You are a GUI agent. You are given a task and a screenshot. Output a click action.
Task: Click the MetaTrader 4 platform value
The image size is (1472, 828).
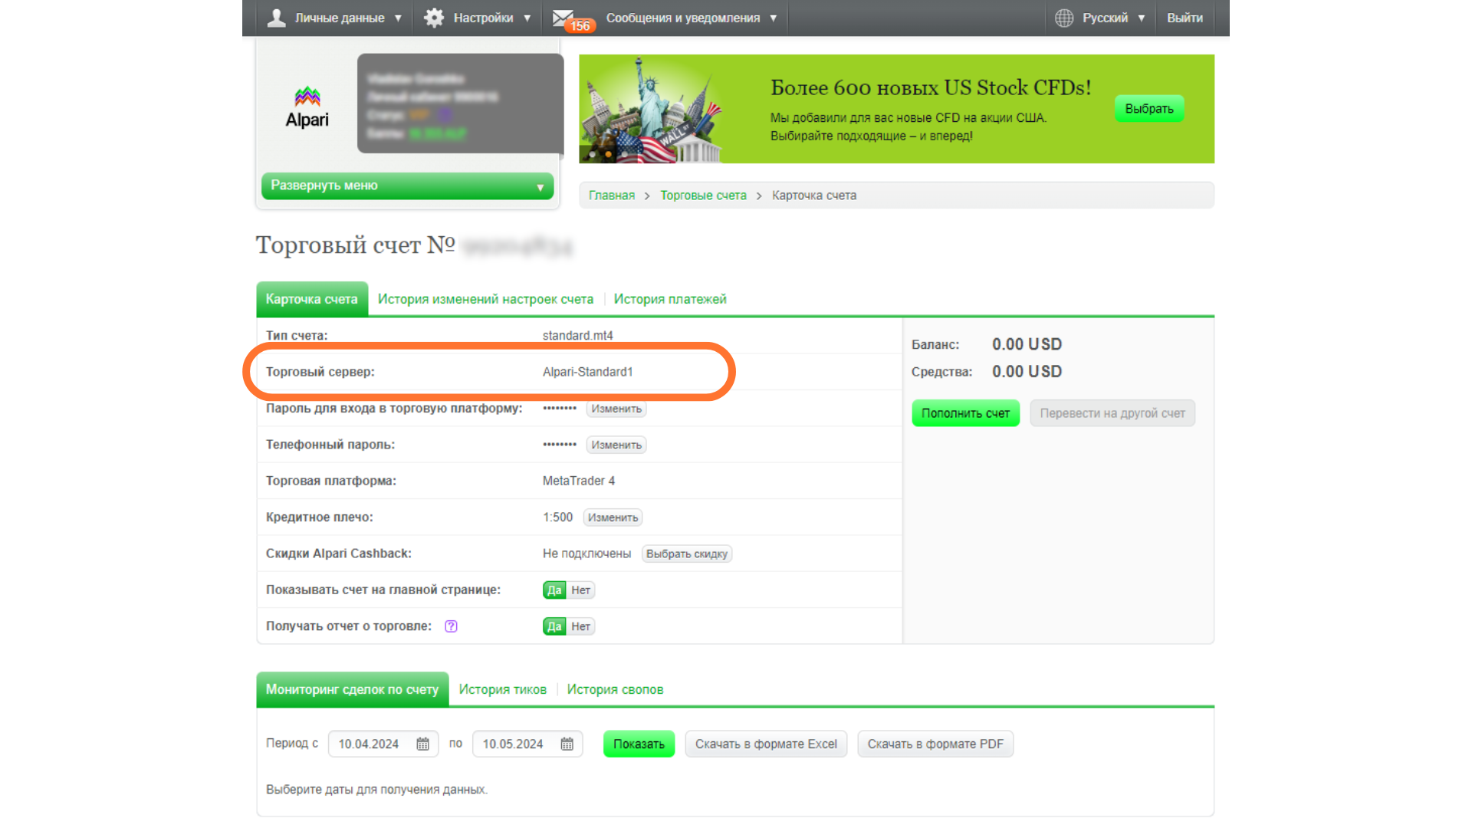578,481
